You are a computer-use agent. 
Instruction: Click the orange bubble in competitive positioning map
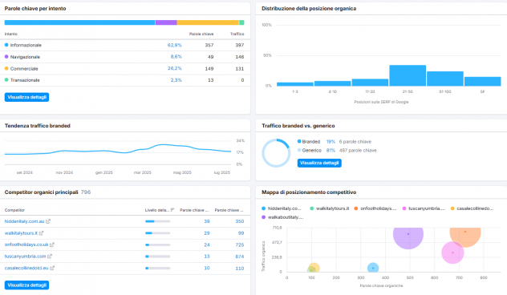pyautogui.click(x=465, y=237)
